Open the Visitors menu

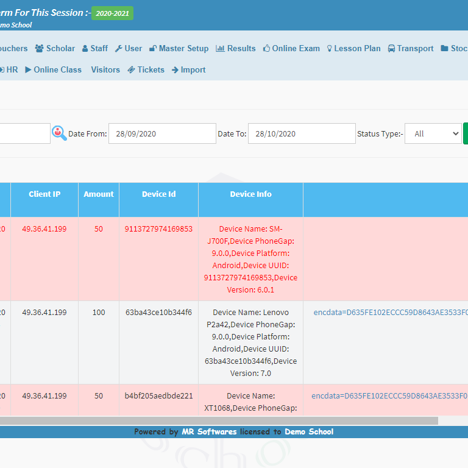pos(105,70)
